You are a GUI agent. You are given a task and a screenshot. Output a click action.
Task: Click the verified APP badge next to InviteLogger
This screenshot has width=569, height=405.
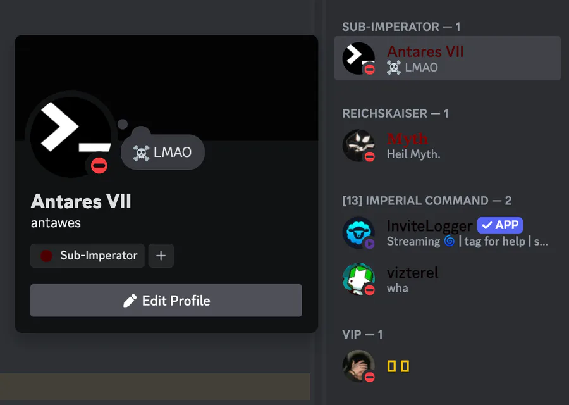(500, 225)
